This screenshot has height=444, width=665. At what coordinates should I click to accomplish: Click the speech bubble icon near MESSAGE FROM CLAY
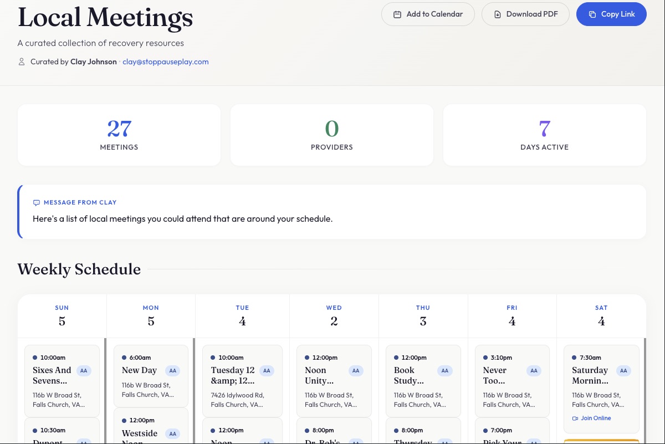37,202
